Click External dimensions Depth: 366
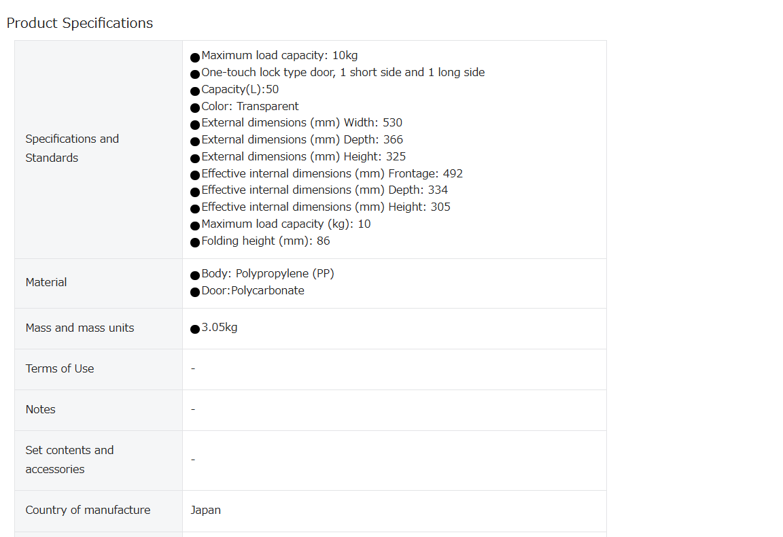The height and width of the screenshot is (537, 783). [x=302, y=140]
